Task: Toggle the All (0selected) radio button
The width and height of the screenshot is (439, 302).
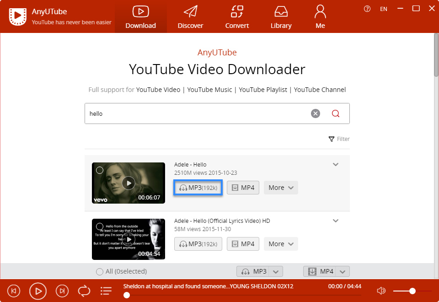Action: pyautogui.click(x=99, y=271)
